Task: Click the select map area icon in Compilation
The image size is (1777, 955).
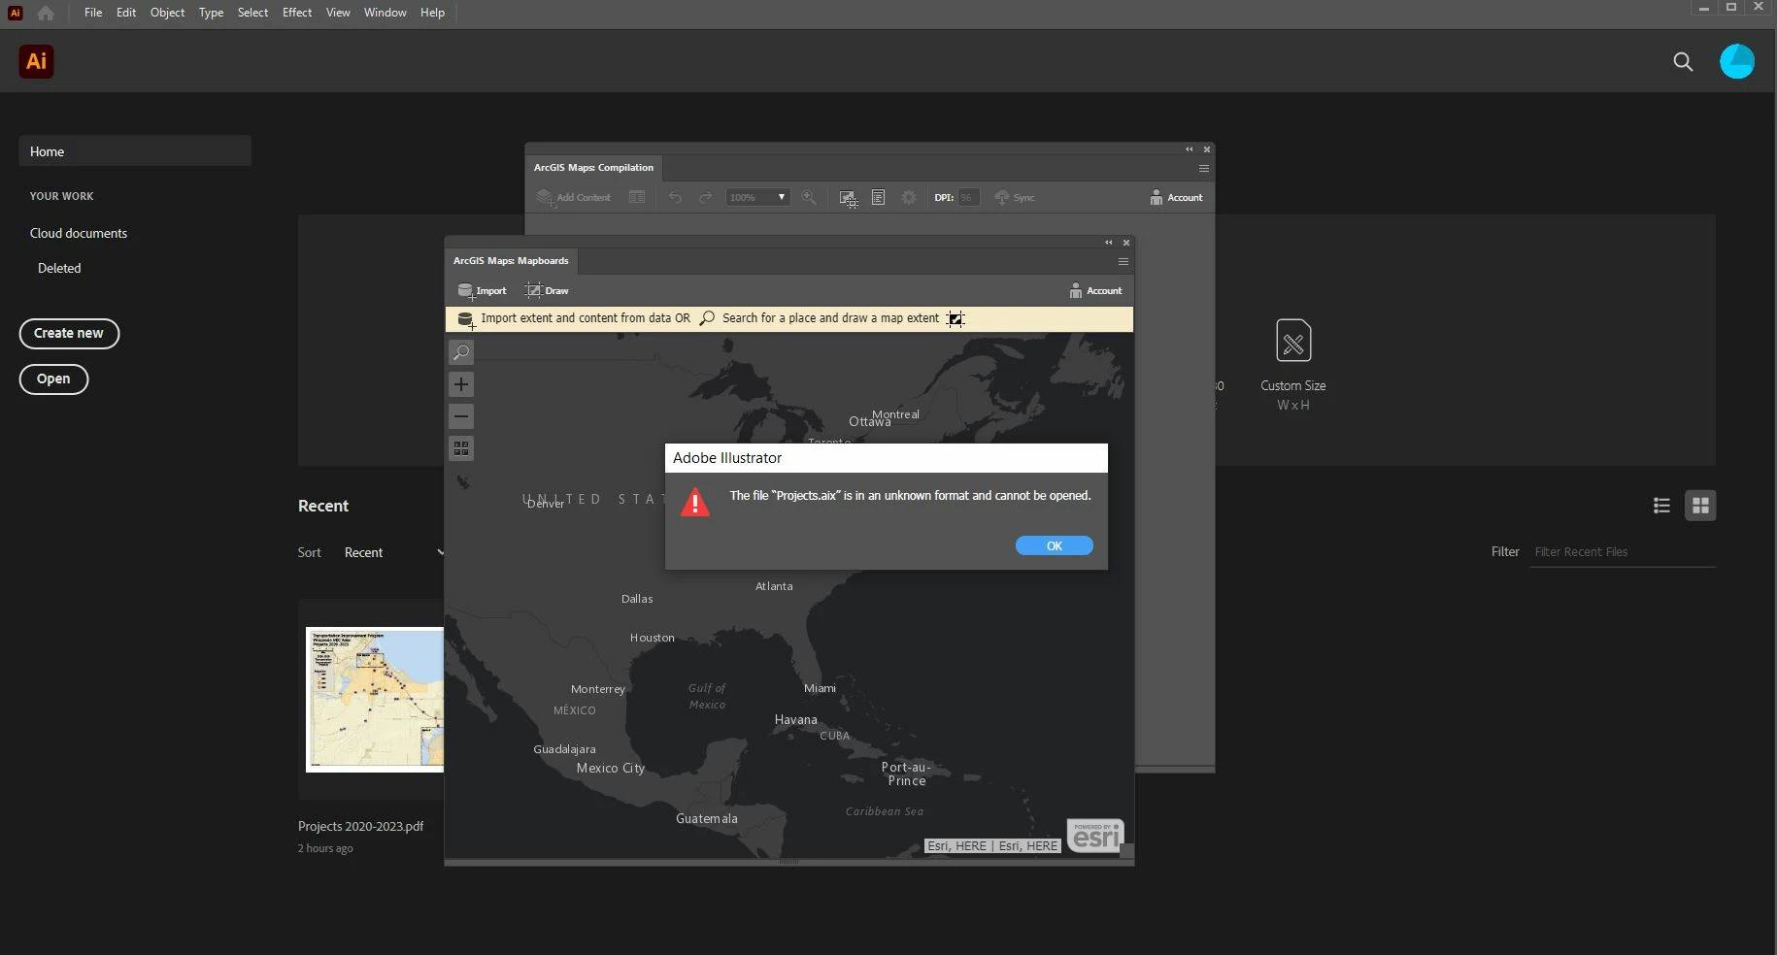Action: coord(848,198)
